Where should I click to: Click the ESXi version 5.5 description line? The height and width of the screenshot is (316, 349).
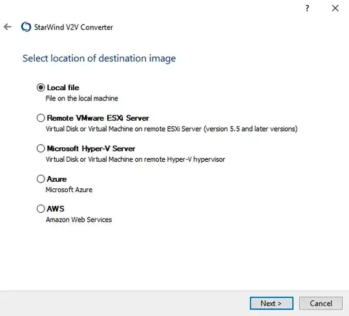tap(172, 129)
